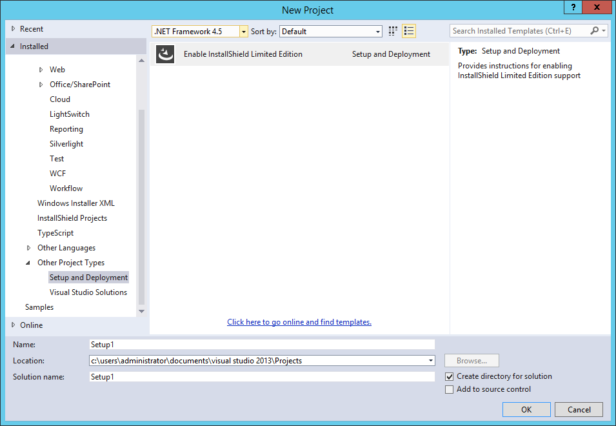Open the .NET Framework version dropdown
The image size is (616, 426).
(x=244, y=32)
